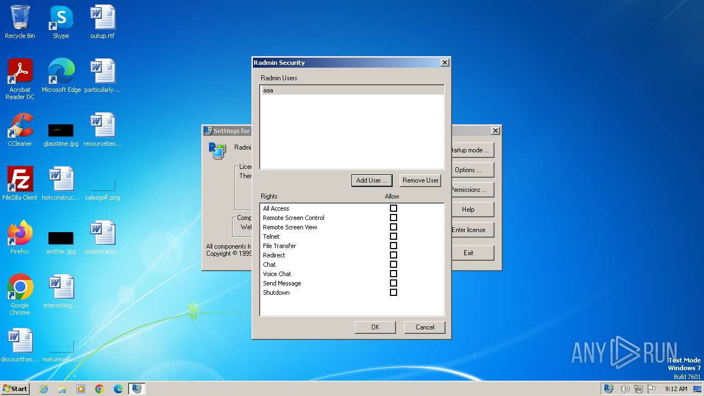
Task: Switch to Radmin task in taskbar
Action: (136, 389)
